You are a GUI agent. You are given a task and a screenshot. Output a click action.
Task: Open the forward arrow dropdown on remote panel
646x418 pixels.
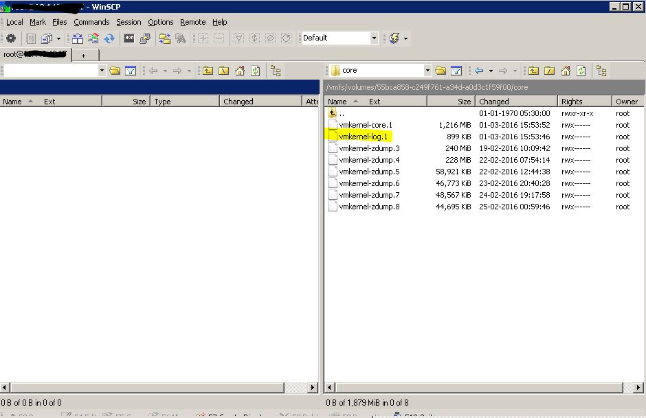(516, 70)
